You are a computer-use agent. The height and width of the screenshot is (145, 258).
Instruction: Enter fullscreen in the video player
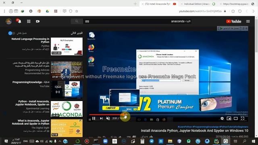point(243,118)
